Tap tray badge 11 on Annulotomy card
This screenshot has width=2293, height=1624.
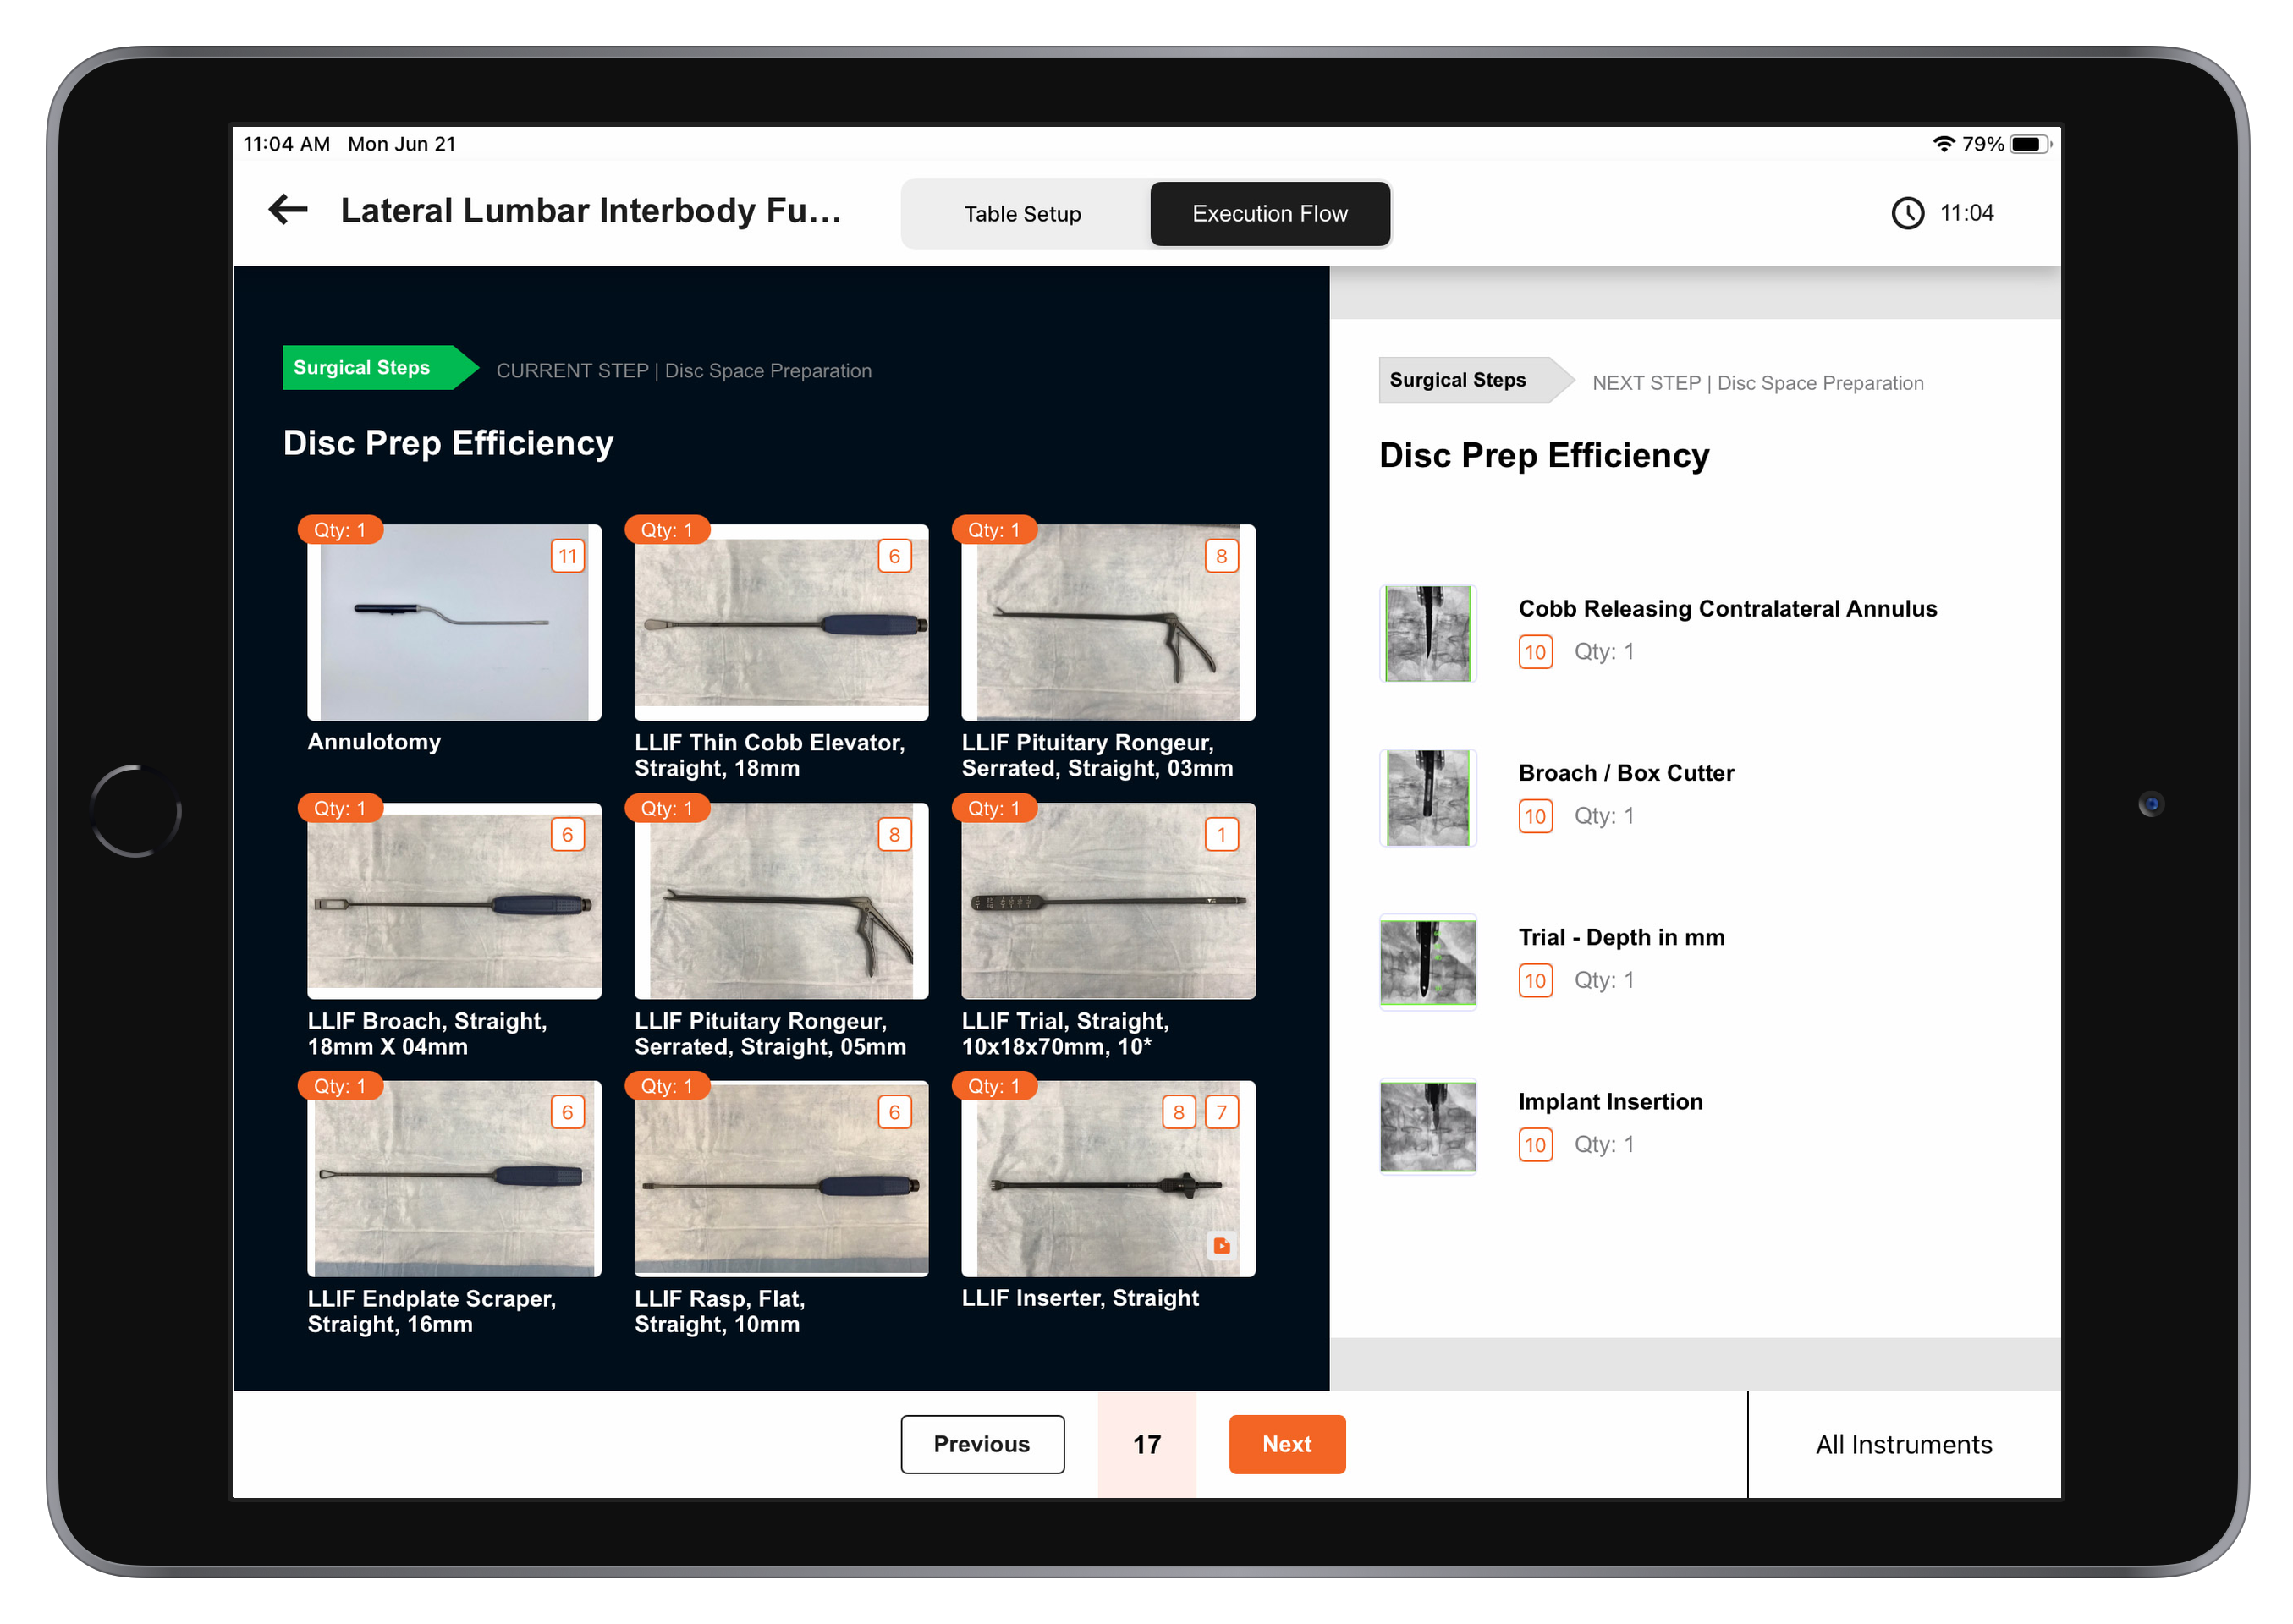click(567, 556)
